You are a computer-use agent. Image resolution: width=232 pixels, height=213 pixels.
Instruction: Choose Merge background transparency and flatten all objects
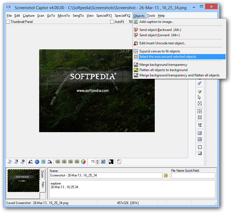point(179,75)
